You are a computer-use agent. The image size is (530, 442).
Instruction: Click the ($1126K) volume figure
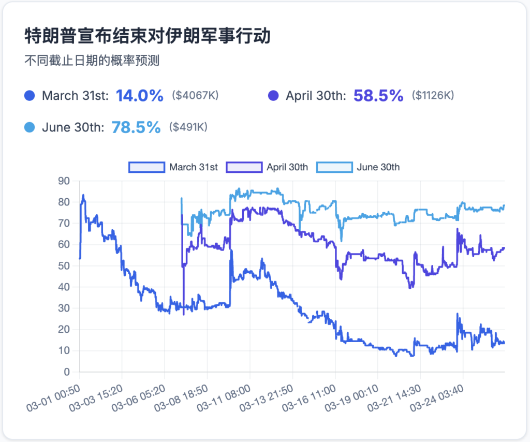[x=433, y=96]
